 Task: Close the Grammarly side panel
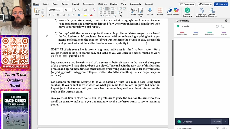(226, 21)
